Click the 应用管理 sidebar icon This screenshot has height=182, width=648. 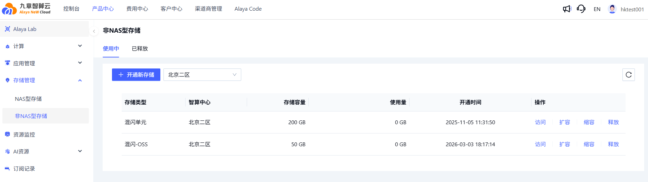7,63
